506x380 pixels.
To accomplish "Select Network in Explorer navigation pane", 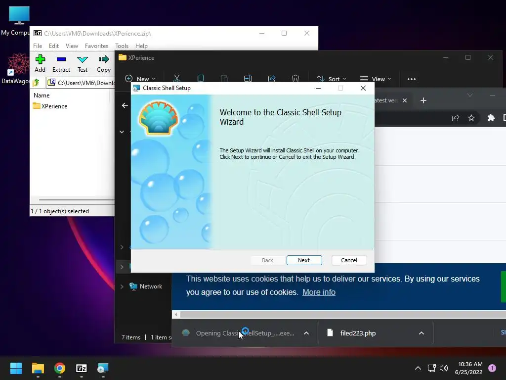I will (146, 286).
